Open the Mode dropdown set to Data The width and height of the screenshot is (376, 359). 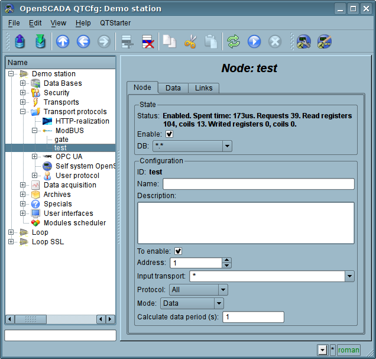click(x=192, y=303)
